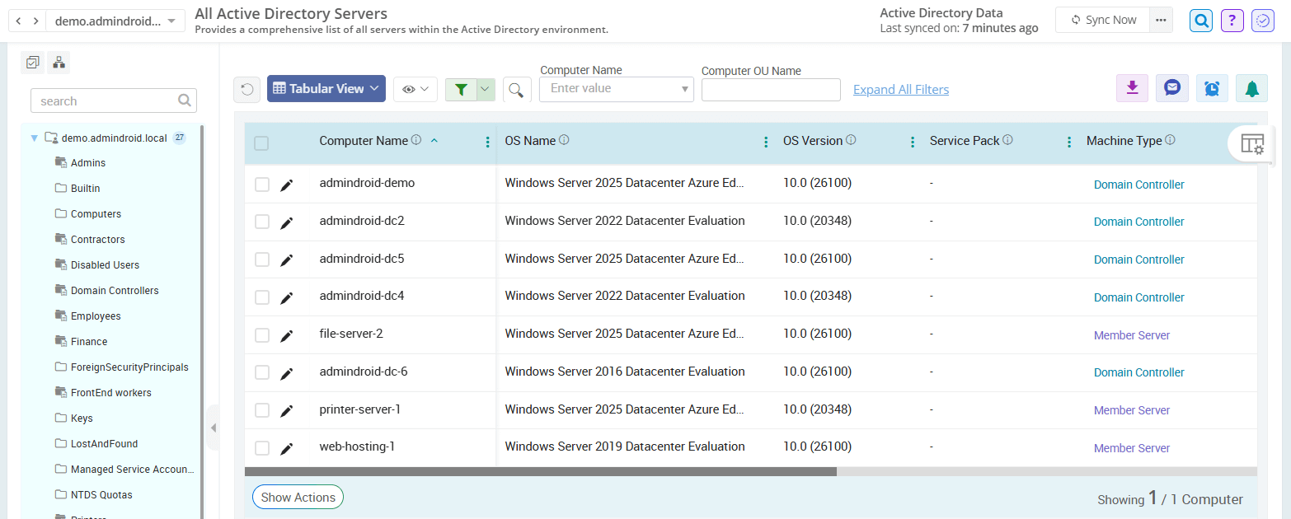Select the header checkbox to select all computers
The height and width of the screenshot is (519, 1291).
coord(261,143)
